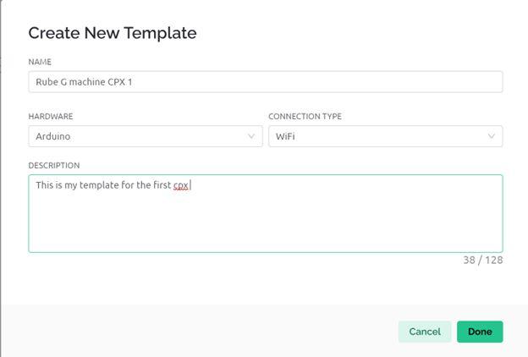Click the DESCRIPTION field label
Viewport: 528px width, 357px height.
pos(54,166)
